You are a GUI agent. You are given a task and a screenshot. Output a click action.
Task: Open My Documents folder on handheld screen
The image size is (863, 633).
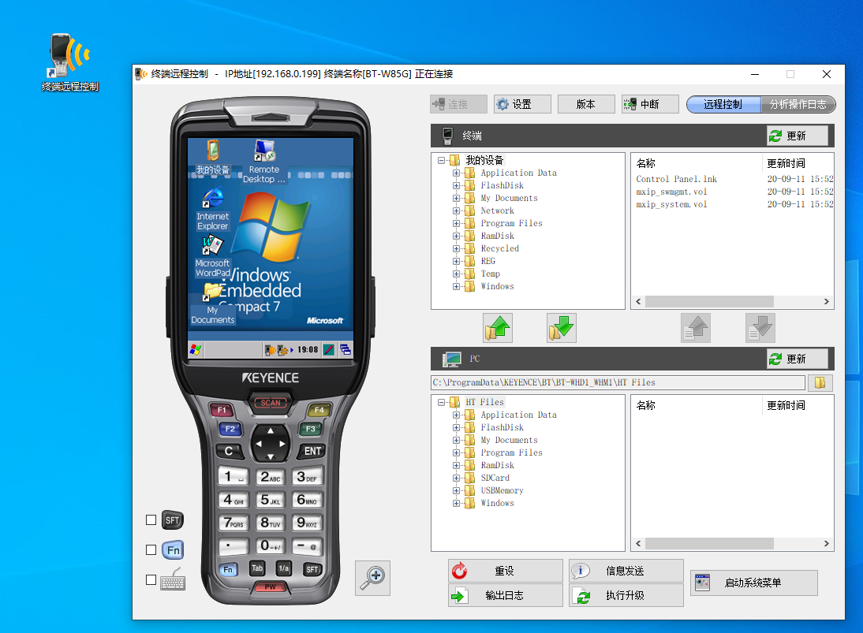[x=213, y=303]
